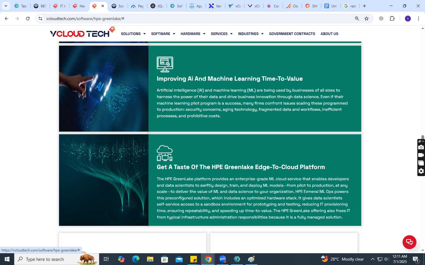Open the Chrome profile avatar
Viewport: 425px width, 265px height.
pyautogui.click(x=408, y=19)
